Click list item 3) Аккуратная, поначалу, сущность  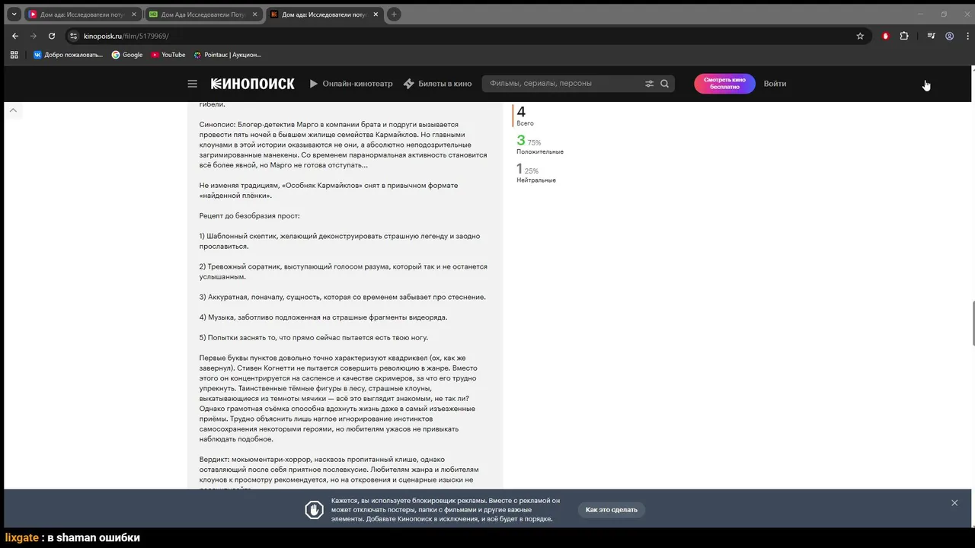click(342, 297)
